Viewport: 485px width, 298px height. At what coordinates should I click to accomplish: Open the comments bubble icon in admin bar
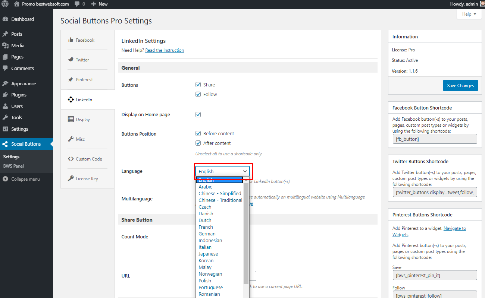[x=77, y=4]
